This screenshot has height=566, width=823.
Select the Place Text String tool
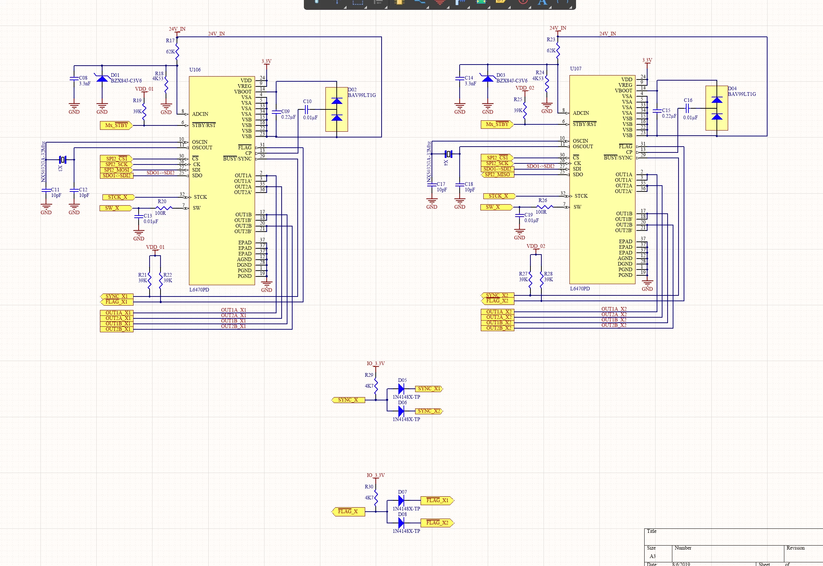543,2
